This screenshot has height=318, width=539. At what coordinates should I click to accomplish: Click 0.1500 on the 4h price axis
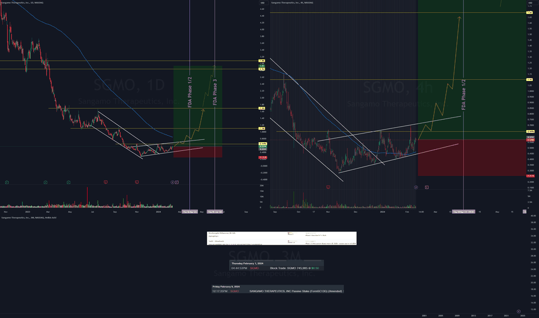(531, 188)
